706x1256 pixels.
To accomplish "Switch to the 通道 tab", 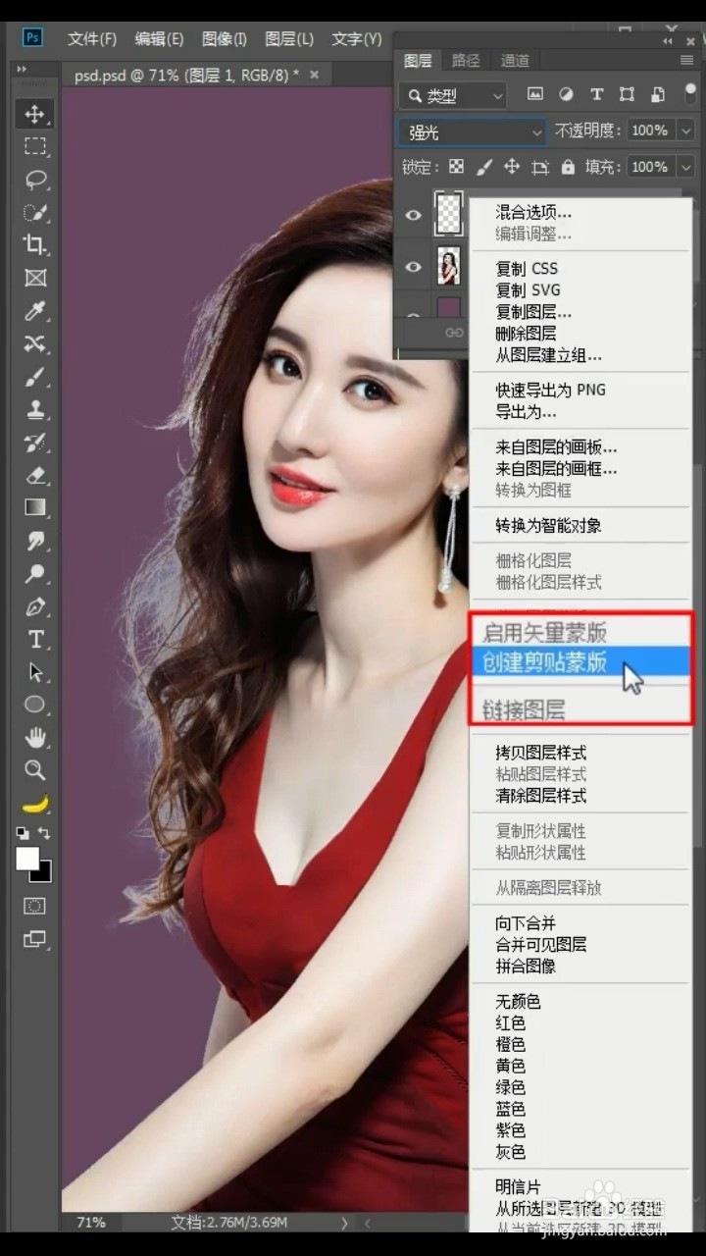I will 515,61.
